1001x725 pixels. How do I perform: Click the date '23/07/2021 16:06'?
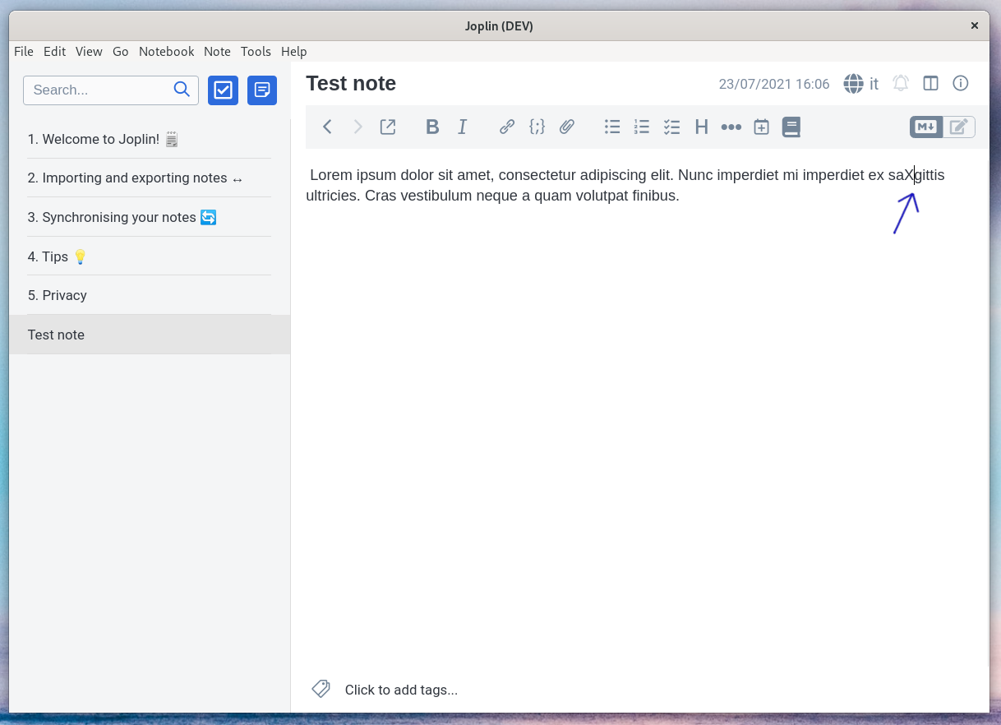pos(774,84)
